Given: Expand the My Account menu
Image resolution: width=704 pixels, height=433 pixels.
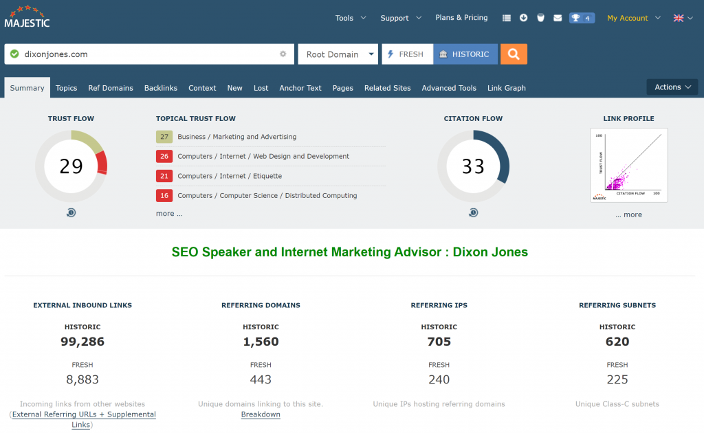Looking at the screenshot, I should (x=633, y=18).
